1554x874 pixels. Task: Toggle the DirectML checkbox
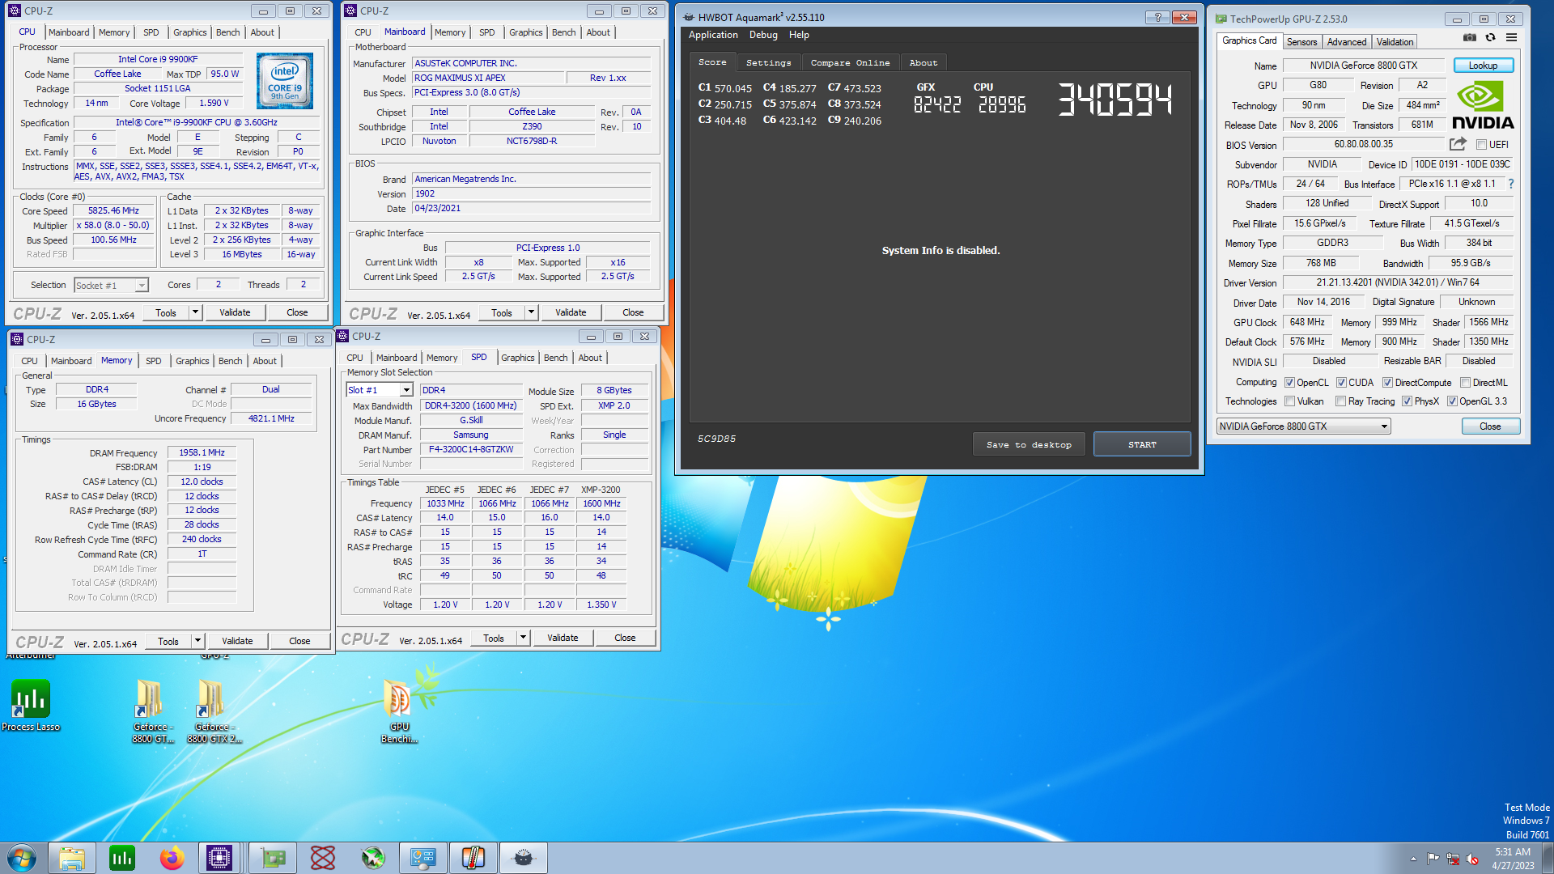pyautogui.click(x=1465, y=383)
